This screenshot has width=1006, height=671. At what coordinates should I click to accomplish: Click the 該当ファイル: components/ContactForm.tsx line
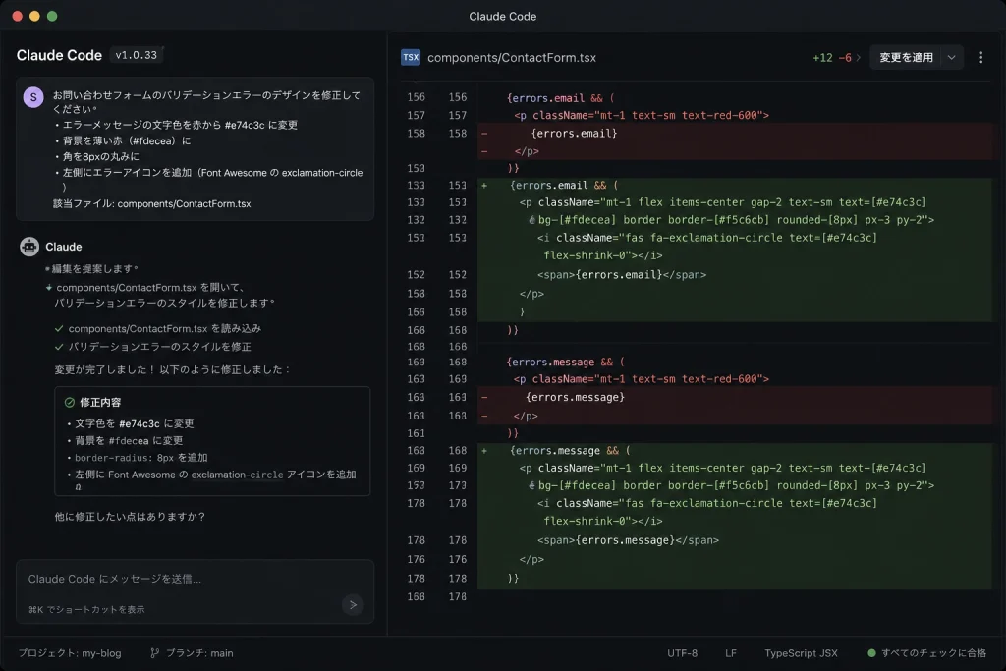152,204
